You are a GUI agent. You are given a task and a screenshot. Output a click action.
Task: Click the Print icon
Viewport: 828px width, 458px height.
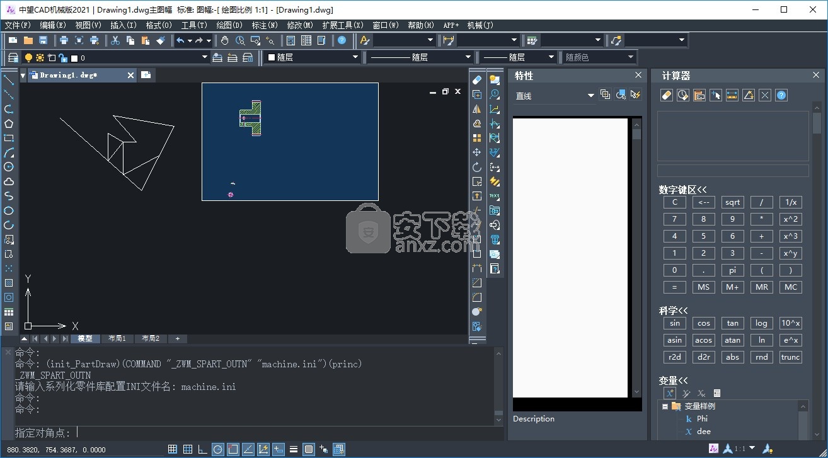pos(64,40)
